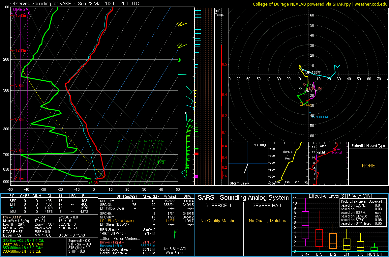389x257 pixels.
Task: Select the EFF parcel row
Action: pyautogui.click(x=50, y=204)
